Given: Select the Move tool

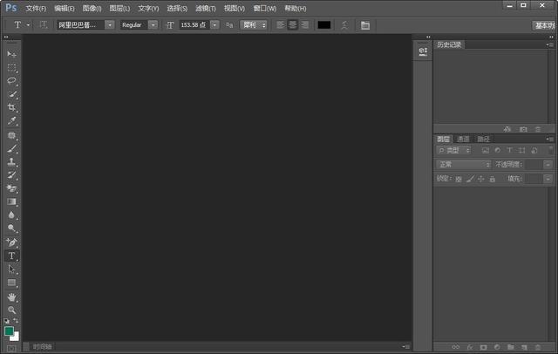Looking at the screenshot, I should [x=11, y=54].
